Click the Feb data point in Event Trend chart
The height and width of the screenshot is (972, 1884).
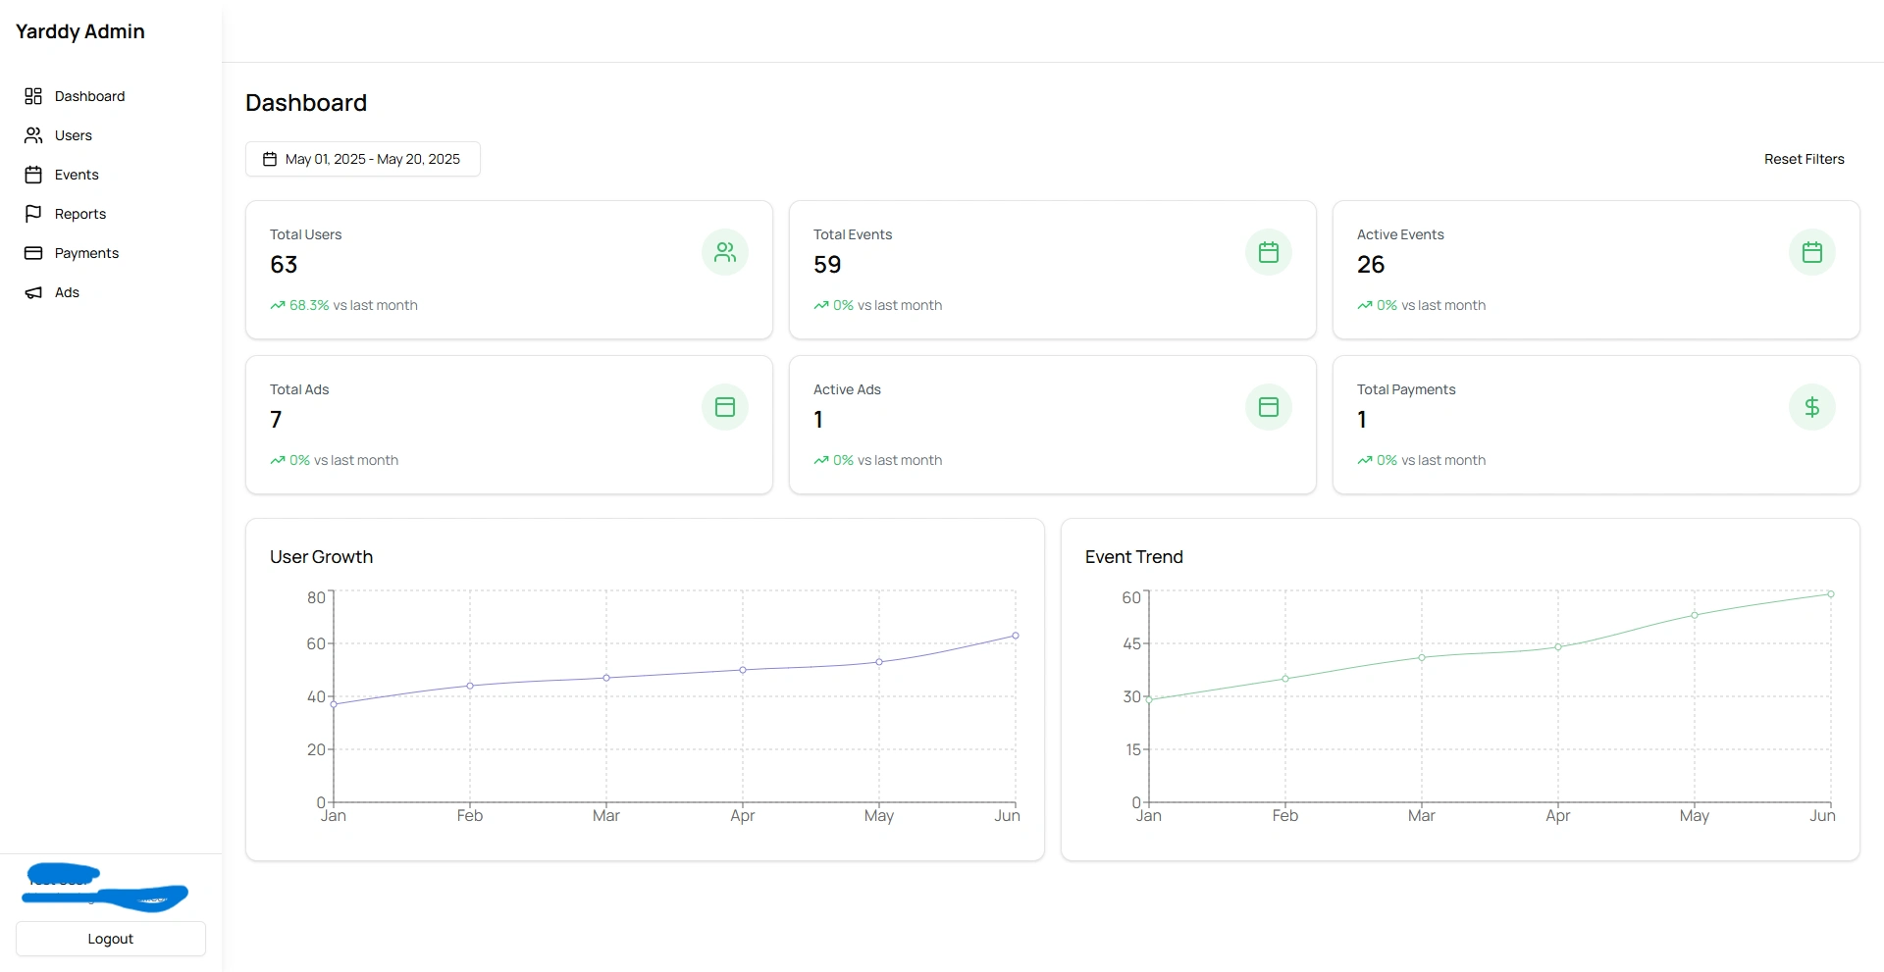(x=1285, y=679)
